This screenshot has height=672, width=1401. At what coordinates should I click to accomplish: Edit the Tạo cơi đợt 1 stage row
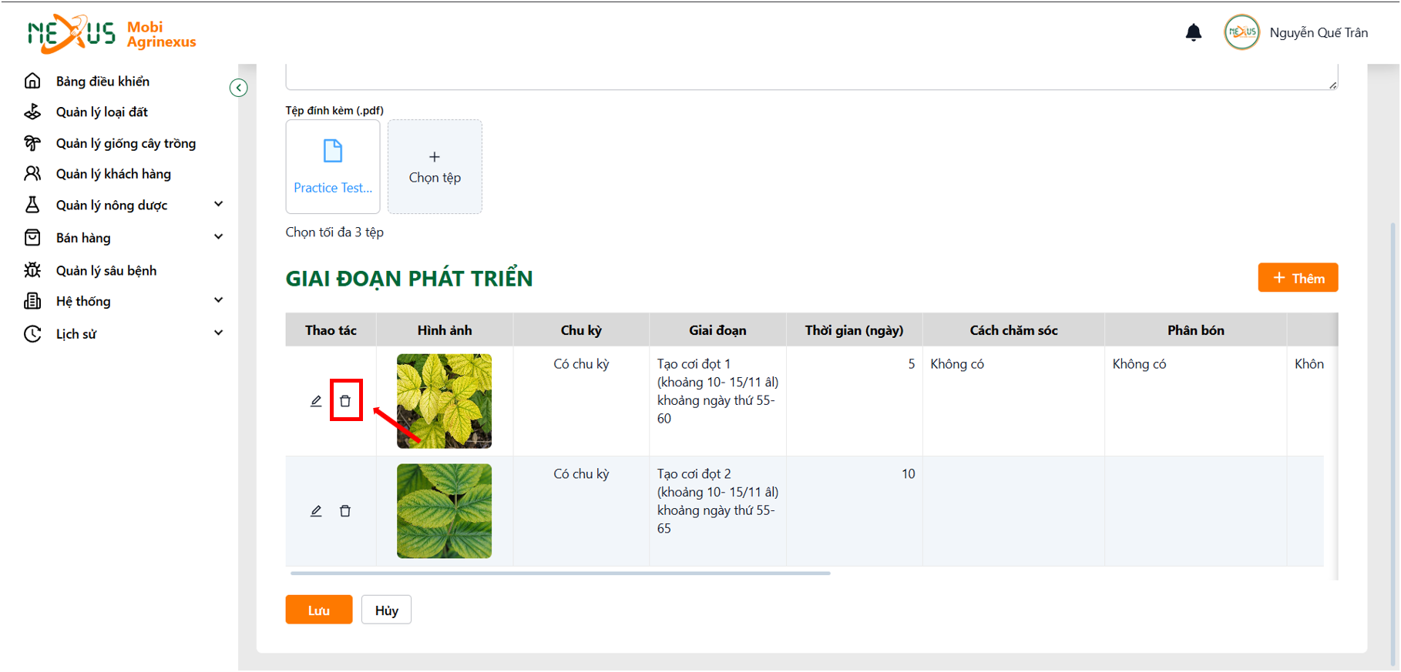tap(316, 401)
